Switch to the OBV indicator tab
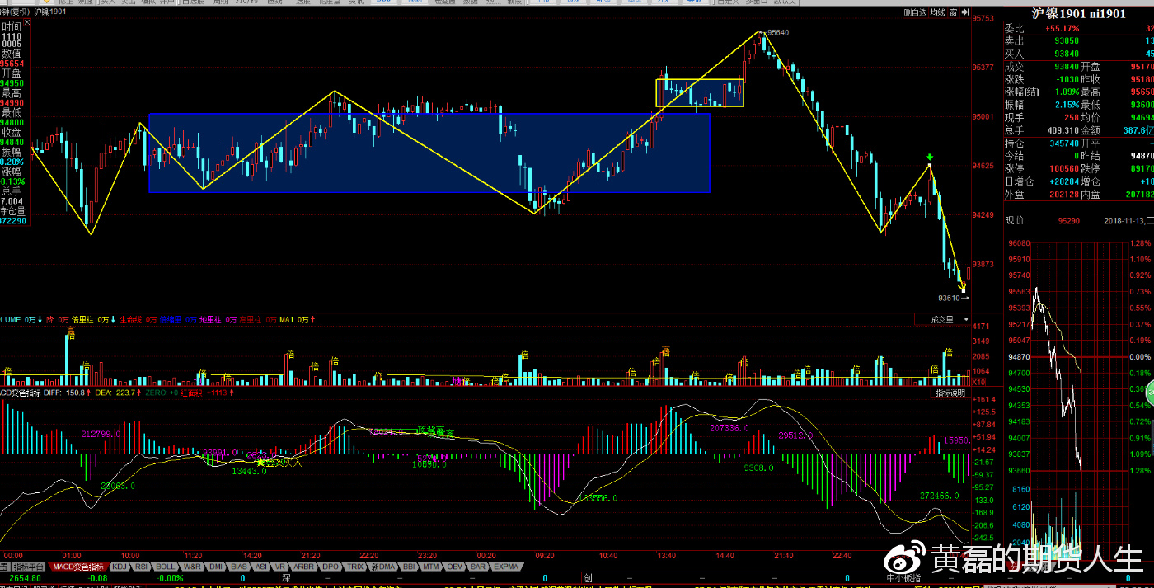The image size is (1154, 588). (454, 567)
